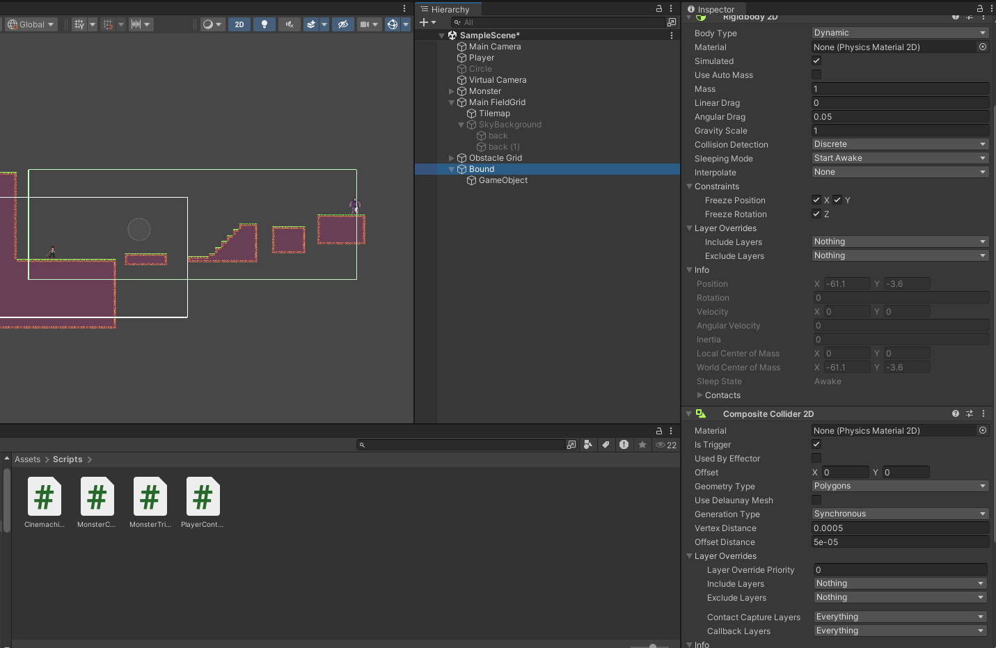Viewport: 996px width, 648px height.
Task: Click Hierarchy panel lock icon
Action: 659,8
